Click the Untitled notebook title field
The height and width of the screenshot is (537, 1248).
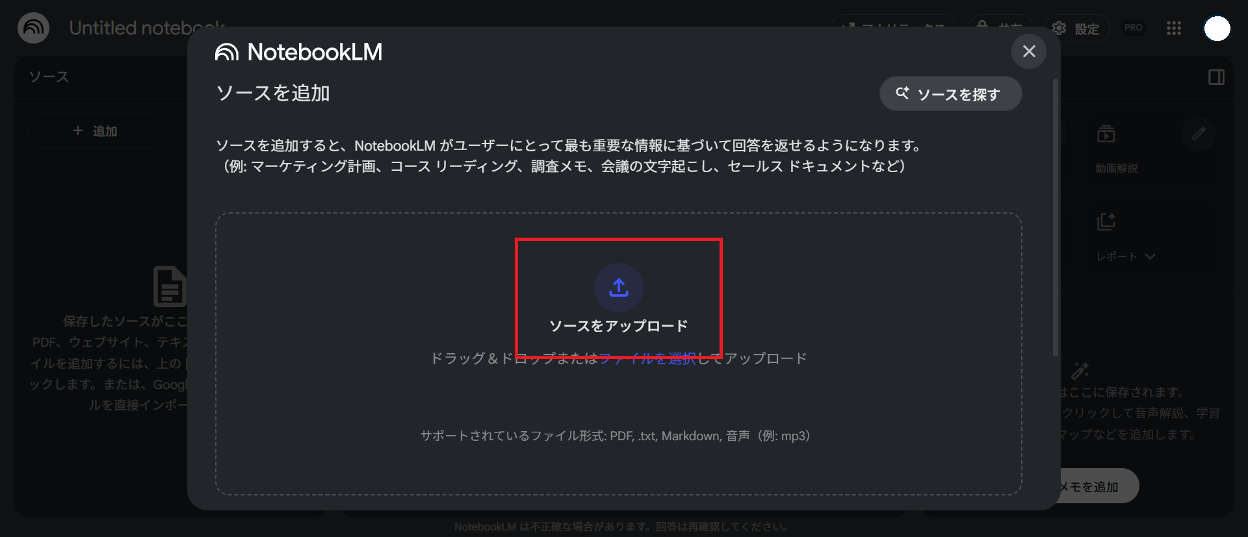coord(148,29)
